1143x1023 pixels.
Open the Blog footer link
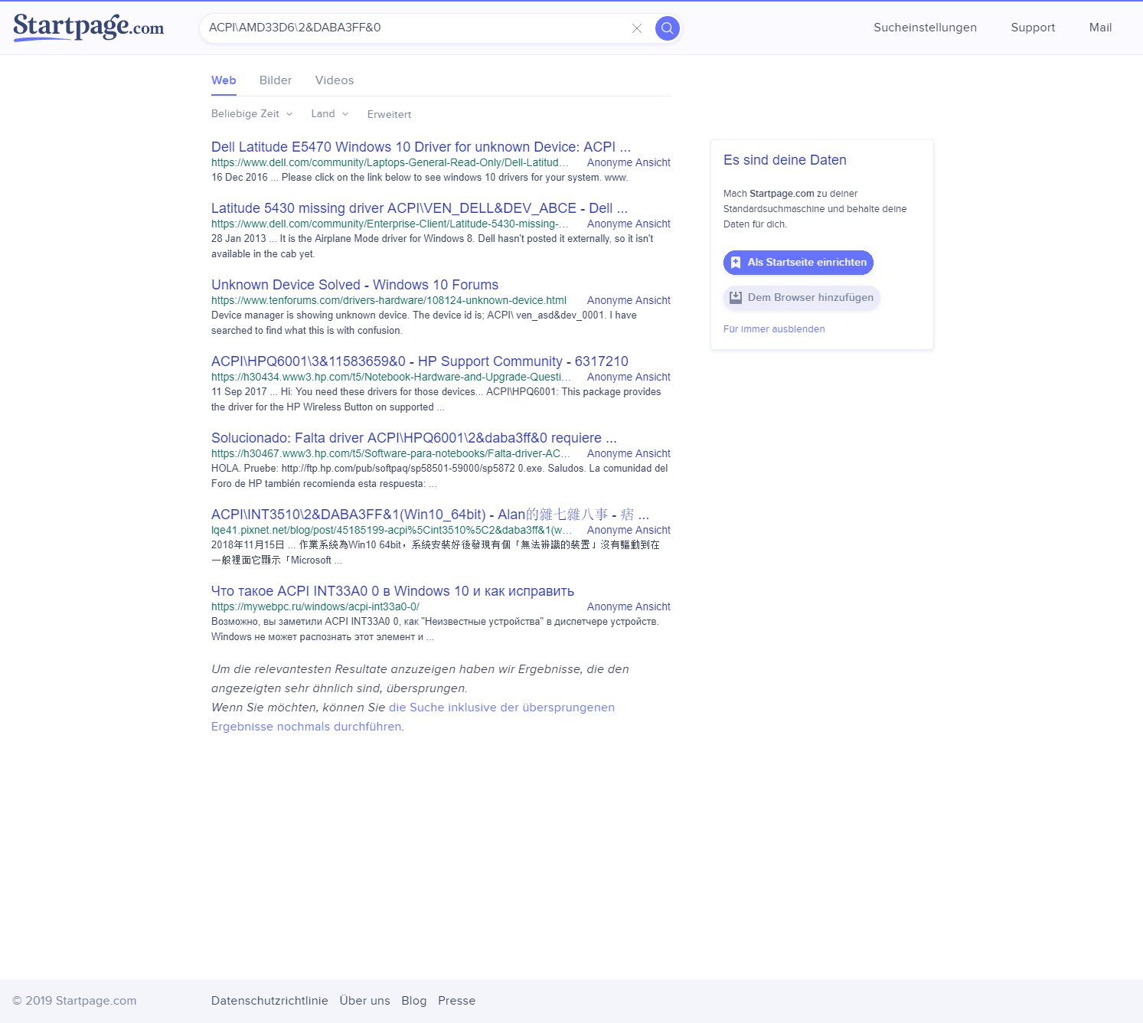[x=414, y=1001]
